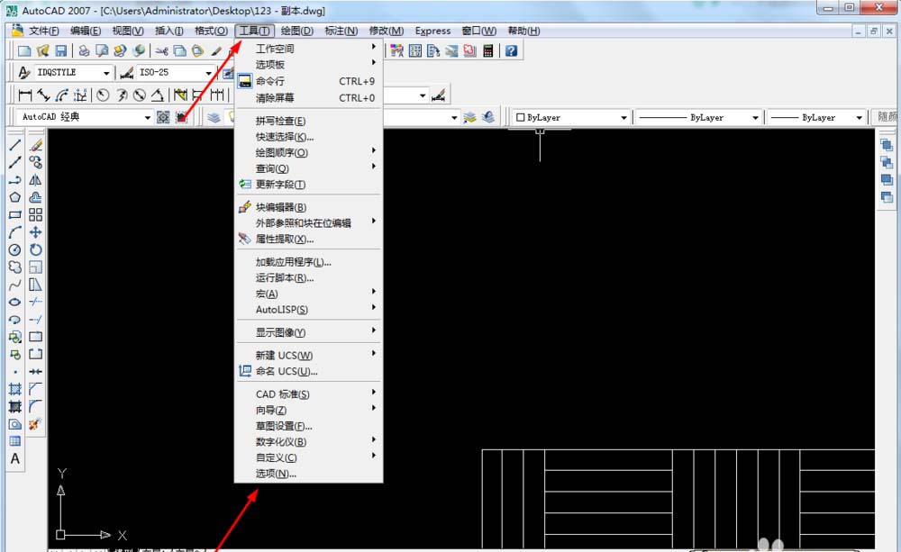The height and width of the screenshot is (552, 901).
Task: Open the 绘图(D) menu
Action: tap(296, 31)
